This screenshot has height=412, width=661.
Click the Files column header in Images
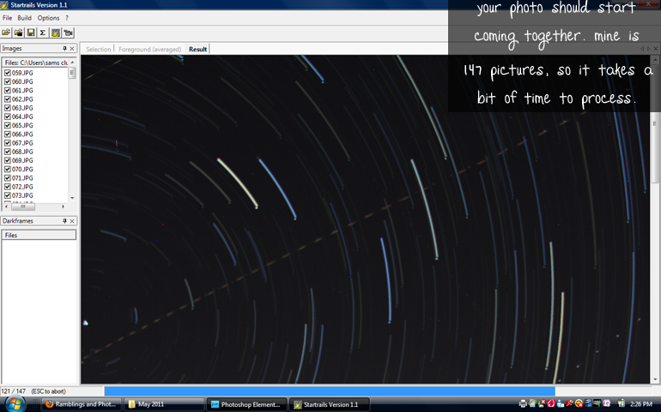point(35,63)
